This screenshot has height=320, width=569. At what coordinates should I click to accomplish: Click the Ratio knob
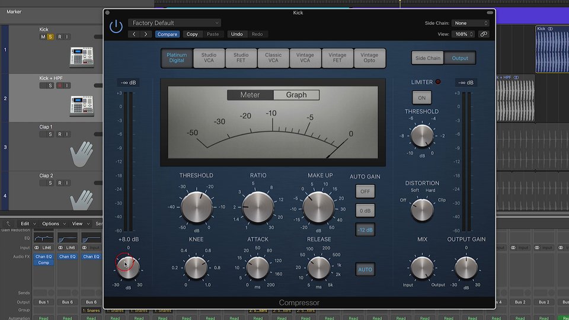tap(258, 207)
